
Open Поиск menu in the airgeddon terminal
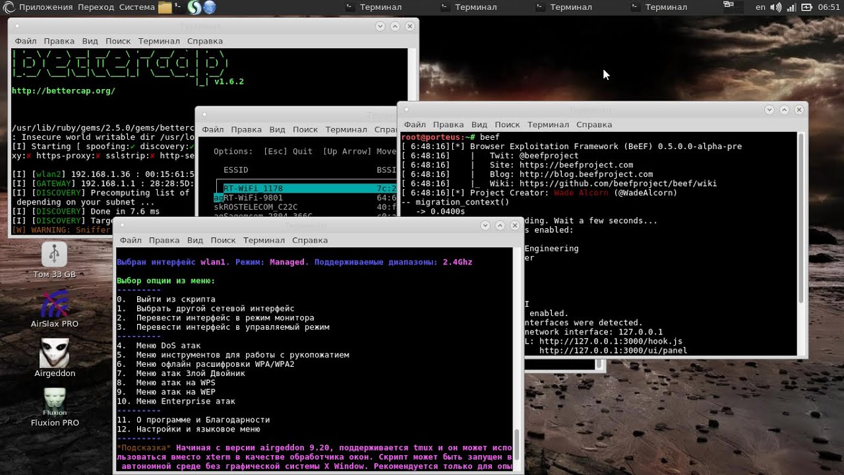click(223, 241)
